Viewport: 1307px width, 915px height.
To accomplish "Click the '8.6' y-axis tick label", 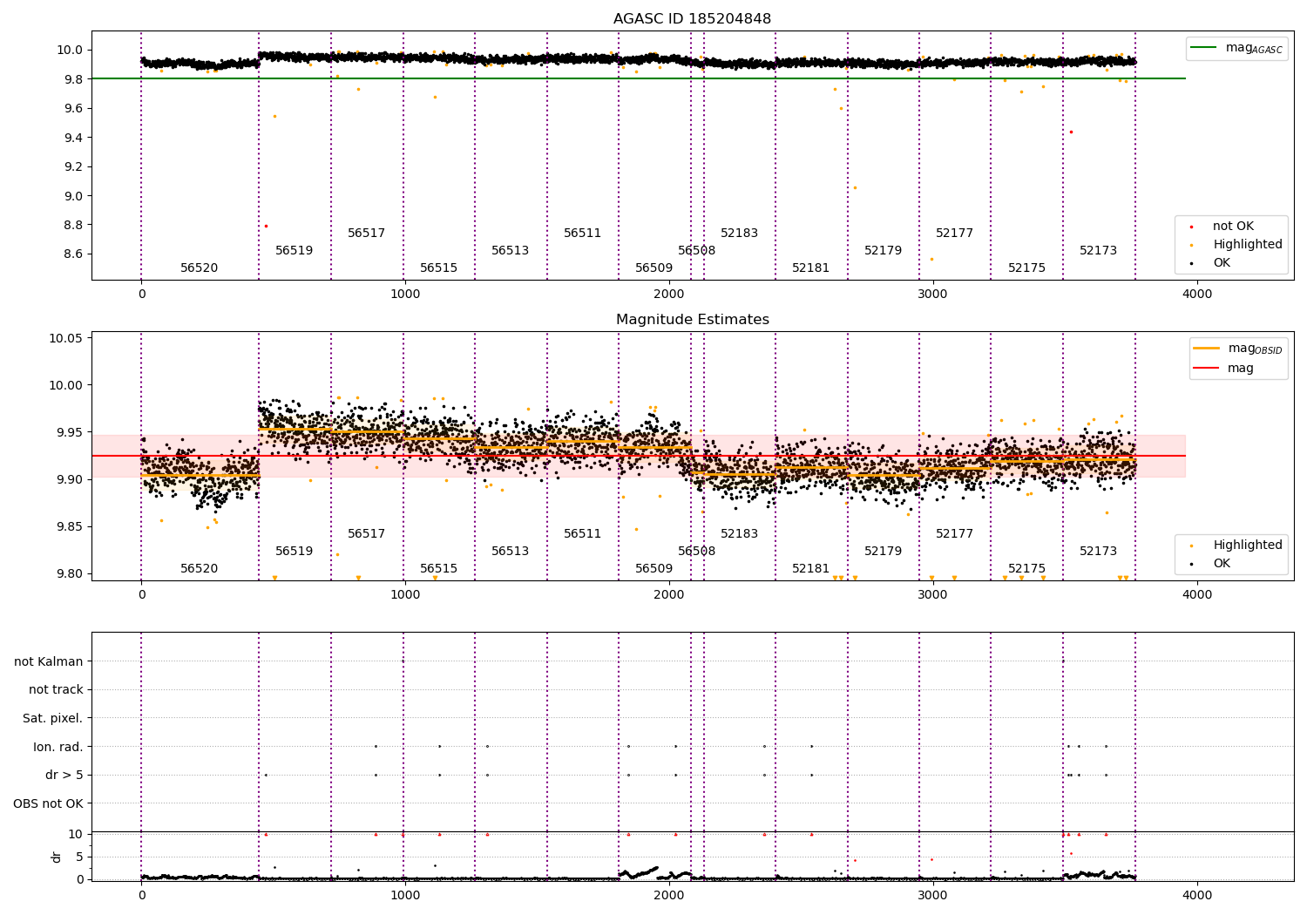I will point(73,254).
